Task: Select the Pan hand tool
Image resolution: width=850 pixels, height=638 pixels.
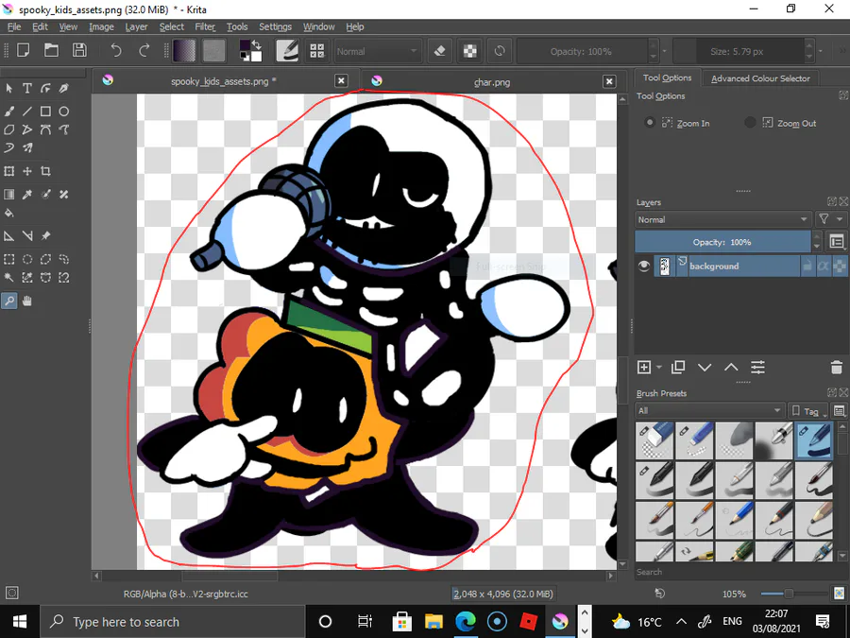Action: (27, 302)
